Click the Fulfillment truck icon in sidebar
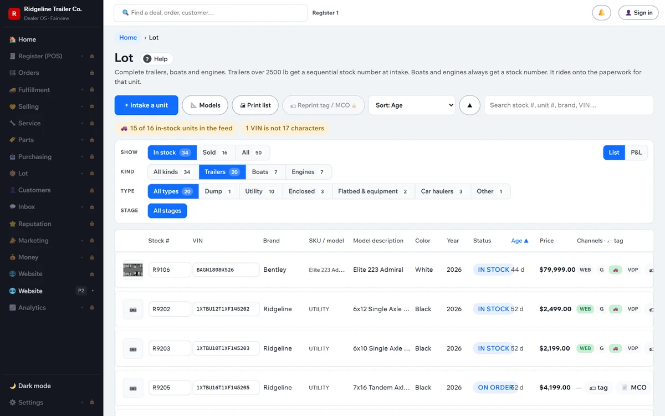 pyautogui.click(x=13, y=90)
